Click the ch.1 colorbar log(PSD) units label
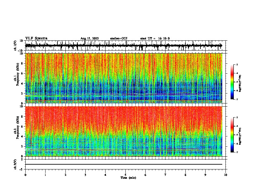Viewport: 254px width, 196px height. click(240, 83)
